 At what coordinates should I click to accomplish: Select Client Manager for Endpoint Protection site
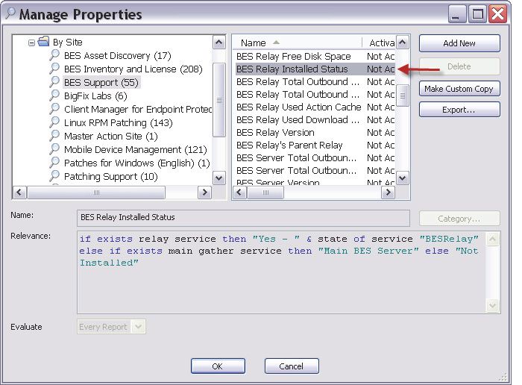(138, 109)
